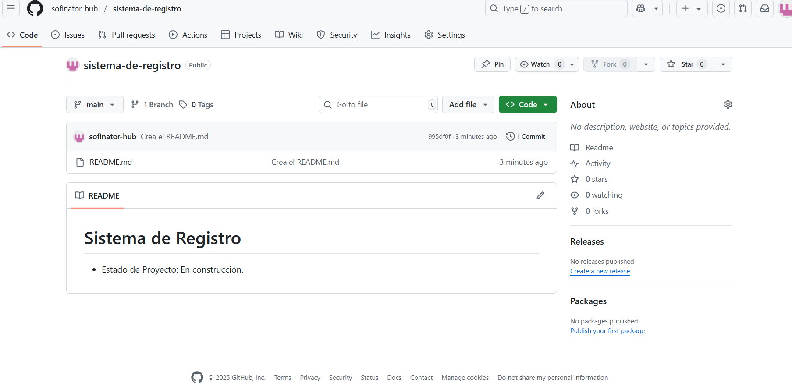
Task: Open the Docs footer link
Action: [x=394, y=378]
